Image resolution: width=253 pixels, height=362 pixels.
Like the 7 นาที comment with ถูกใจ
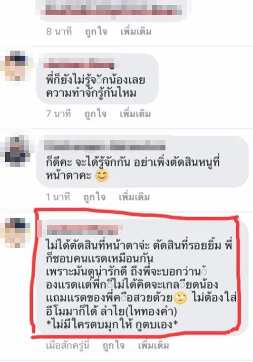96,114
